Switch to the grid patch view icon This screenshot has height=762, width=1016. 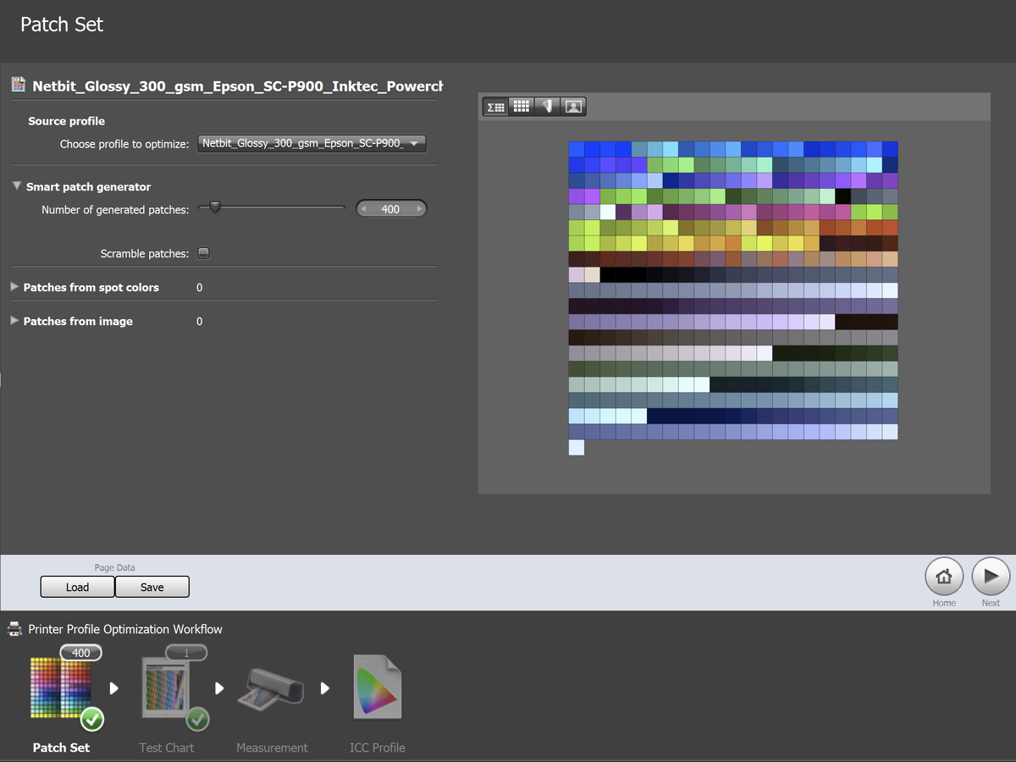click(522, 107)
